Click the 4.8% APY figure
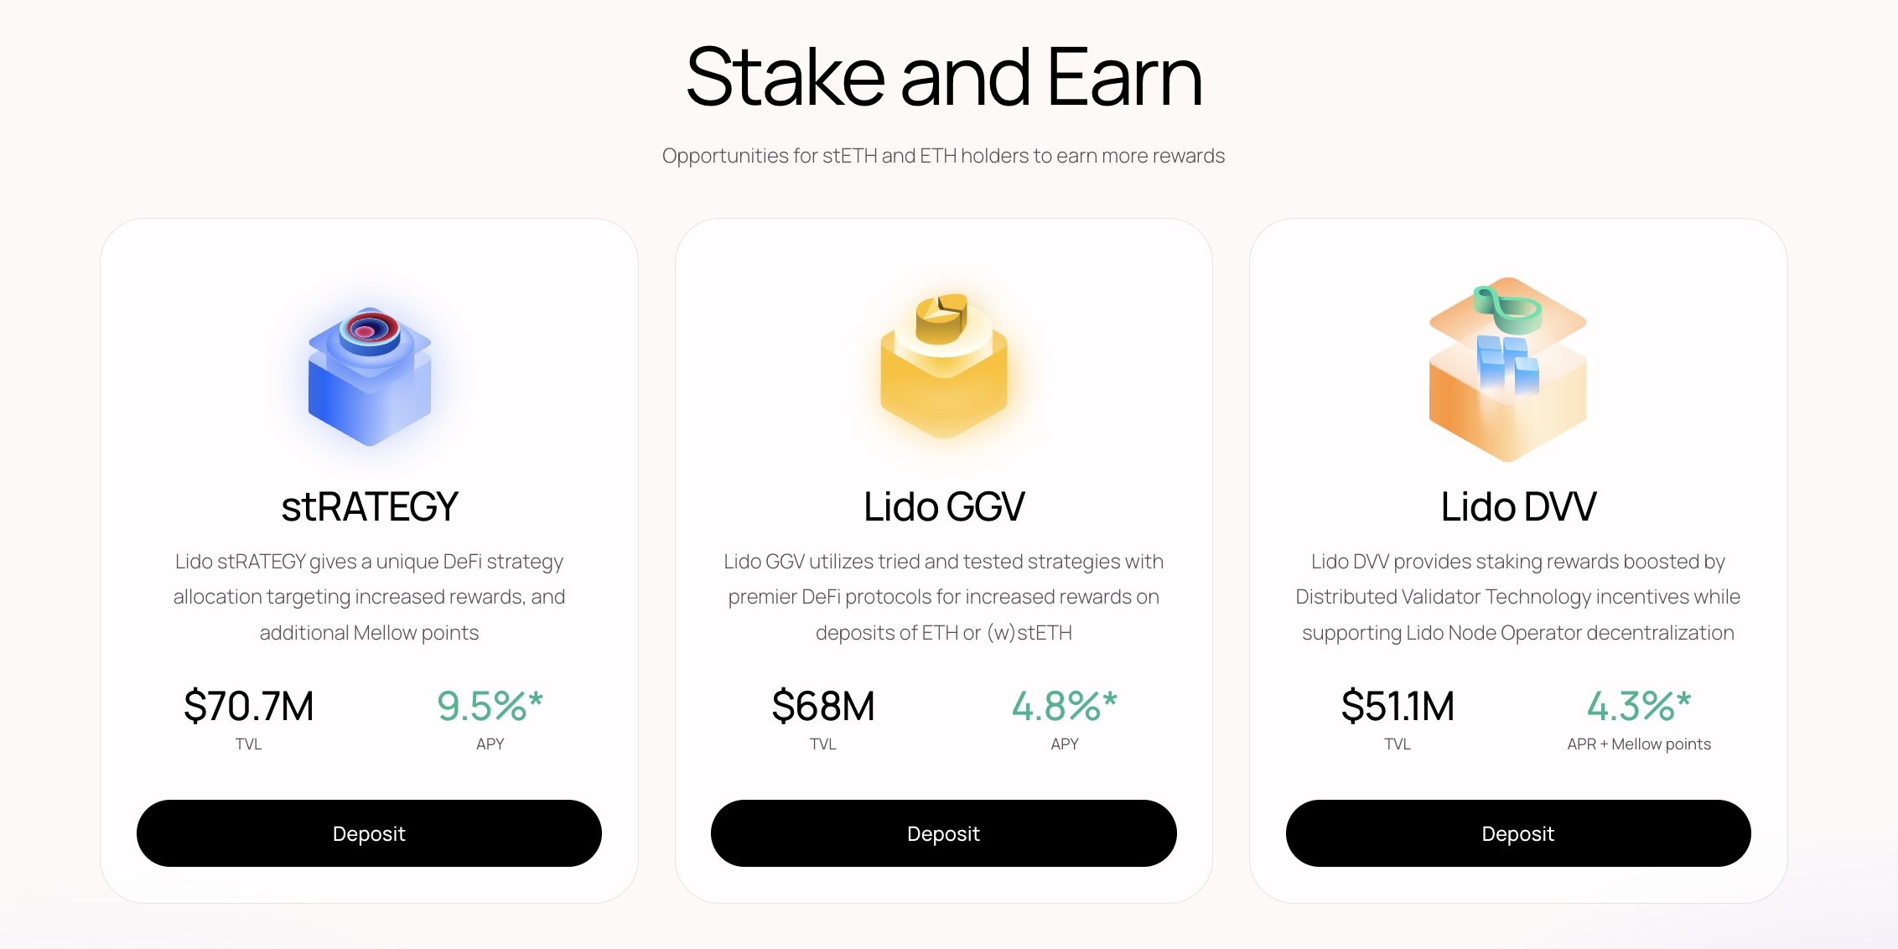Screen dimensions: 1898x949 [1064, 706]
